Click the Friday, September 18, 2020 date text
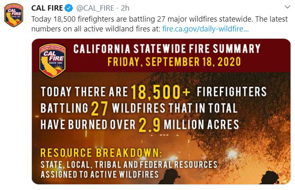 174,62
